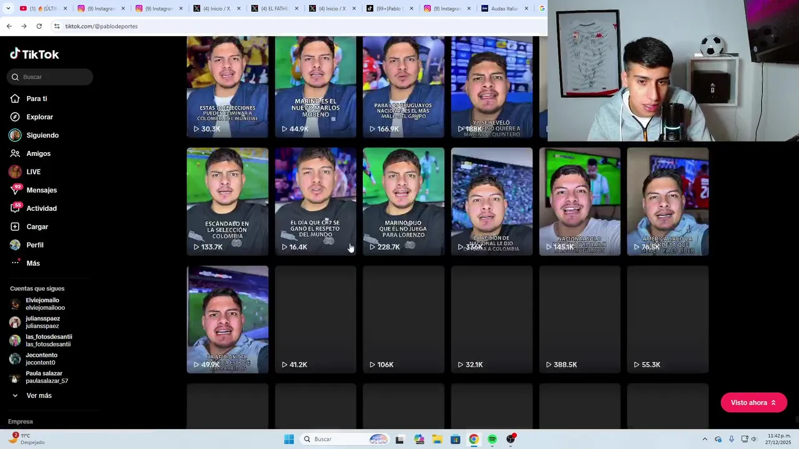
Task: Open video with 145.1K views
Action: click(x=580, y=201)
